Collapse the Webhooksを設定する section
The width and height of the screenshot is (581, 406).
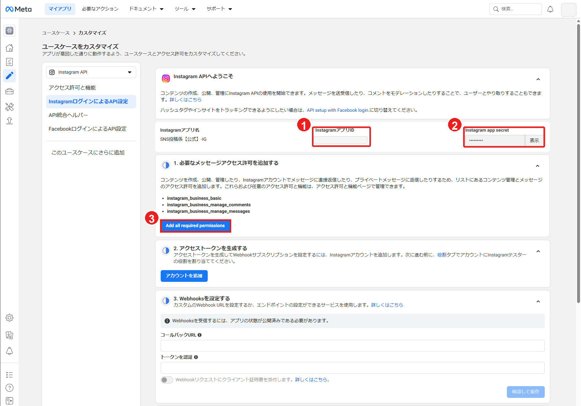[538, 301]
